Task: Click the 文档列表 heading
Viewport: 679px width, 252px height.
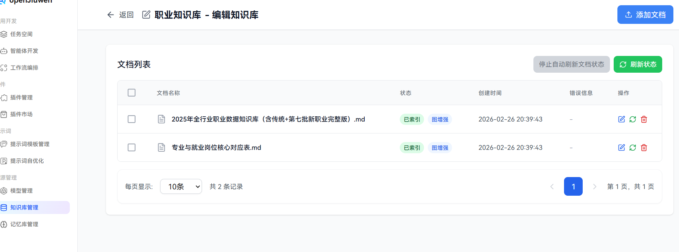Action: (x=134, y=64)
